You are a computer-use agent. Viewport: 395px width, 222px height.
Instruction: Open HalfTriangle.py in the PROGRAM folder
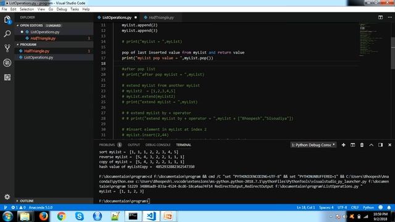pyautogui.click(x=37, y=51)
